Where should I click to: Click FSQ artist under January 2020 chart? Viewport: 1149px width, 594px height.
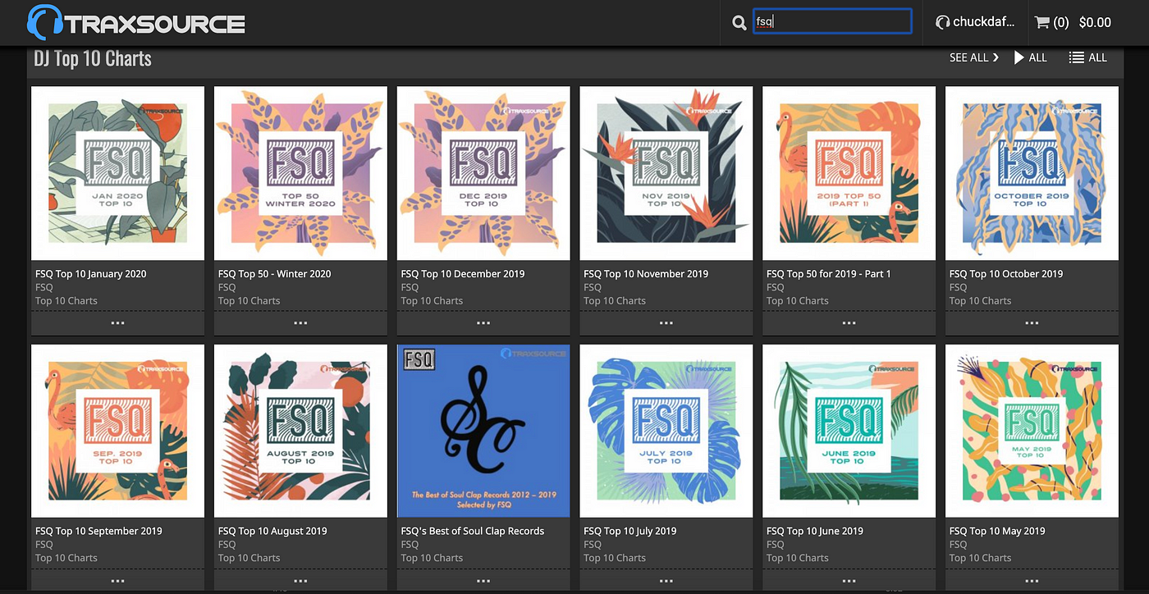coord(44,287)
